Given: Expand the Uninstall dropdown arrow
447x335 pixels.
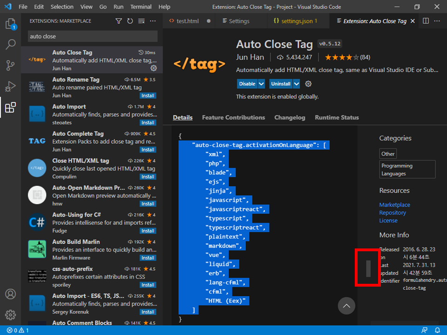Looking at the screenshot, I should point(297,84).
